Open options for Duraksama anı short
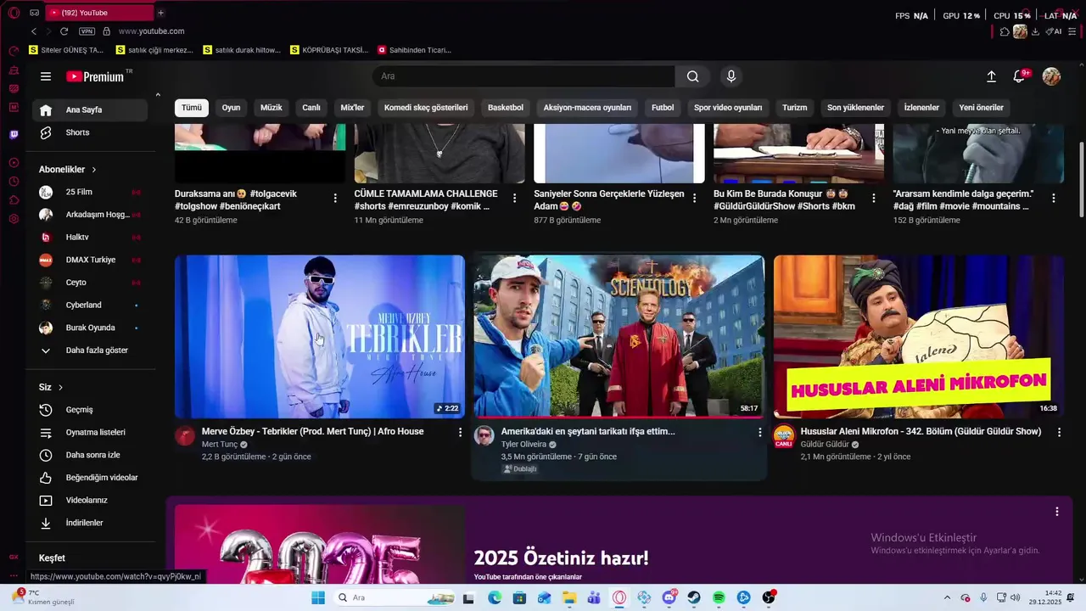The image size is (1086, 611). (335, 198)
